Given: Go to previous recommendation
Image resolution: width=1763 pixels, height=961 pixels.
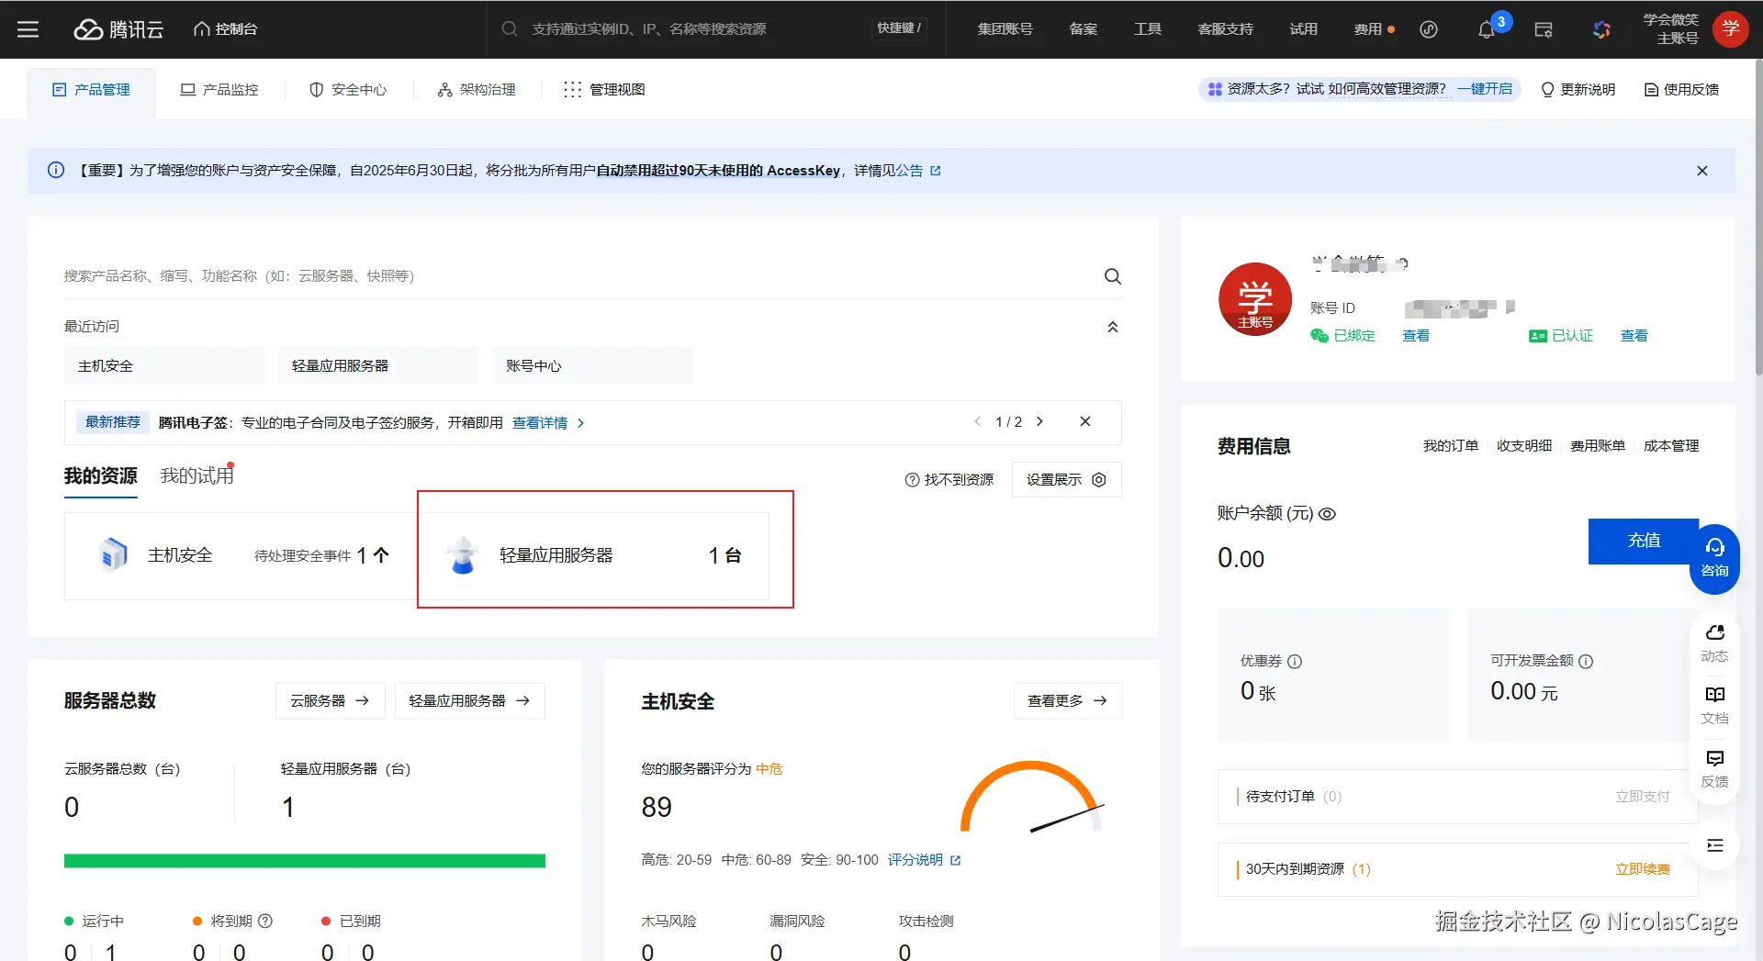Looking at the screenshot, I should click(x=977, y=422).
